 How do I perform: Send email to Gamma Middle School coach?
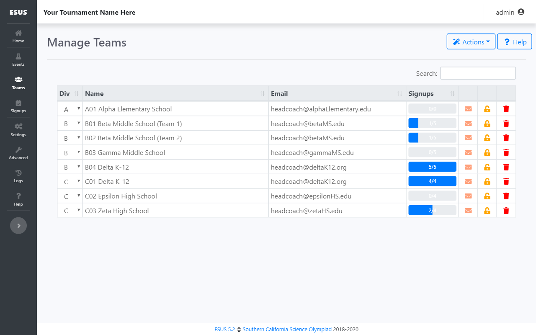pos(468,152)
